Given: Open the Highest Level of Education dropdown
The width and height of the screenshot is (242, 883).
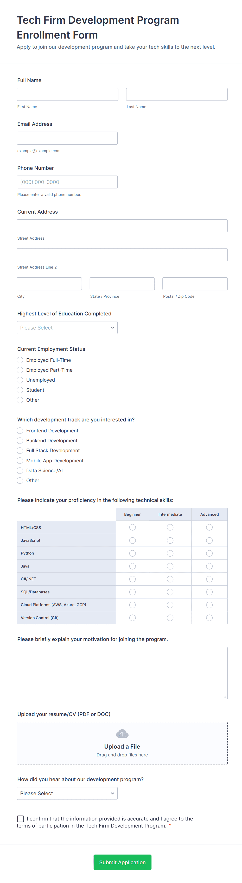Looking at the screenshot, I should coord(67,328).
